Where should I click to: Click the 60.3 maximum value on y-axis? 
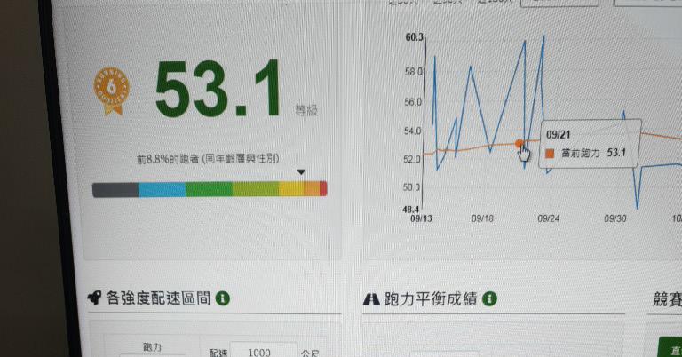click(x=414, y=37)
